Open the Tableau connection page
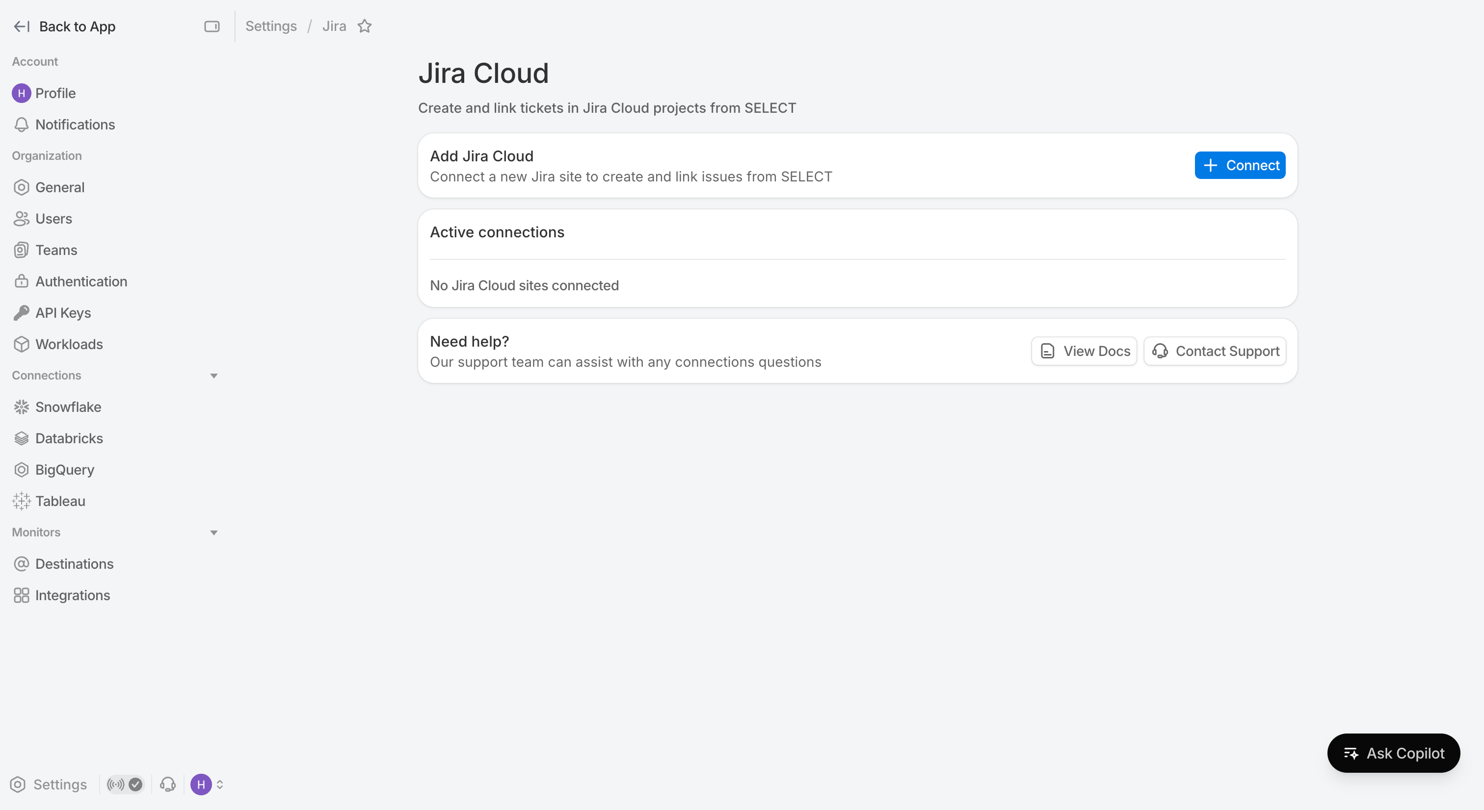 (60, 501)
